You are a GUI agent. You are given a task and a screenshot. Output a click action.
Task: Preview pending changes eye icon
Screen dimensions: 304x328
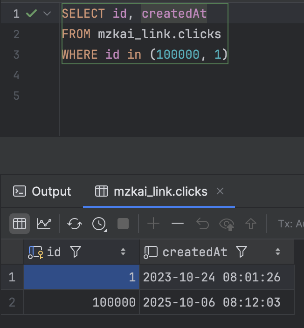point(227,224)
